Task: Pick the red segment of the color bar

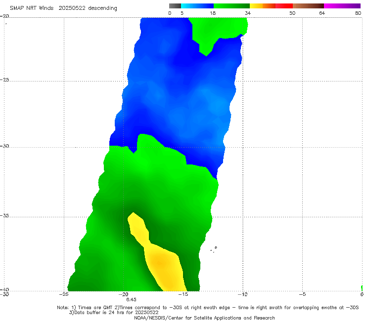Action: click(284, 6)
